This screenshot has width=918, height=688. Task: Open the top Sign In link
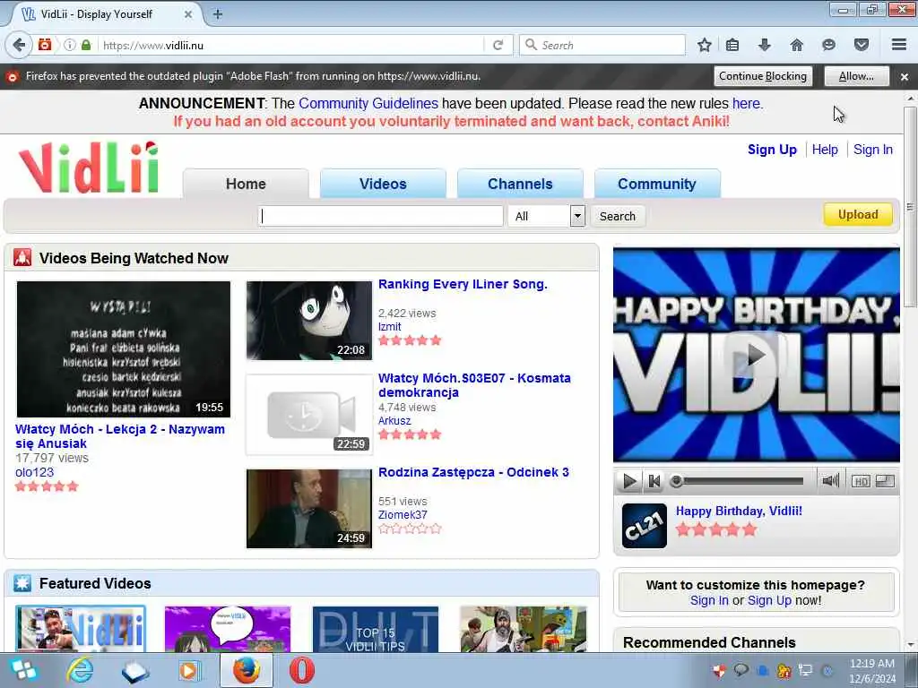click(x=873, y=150)
